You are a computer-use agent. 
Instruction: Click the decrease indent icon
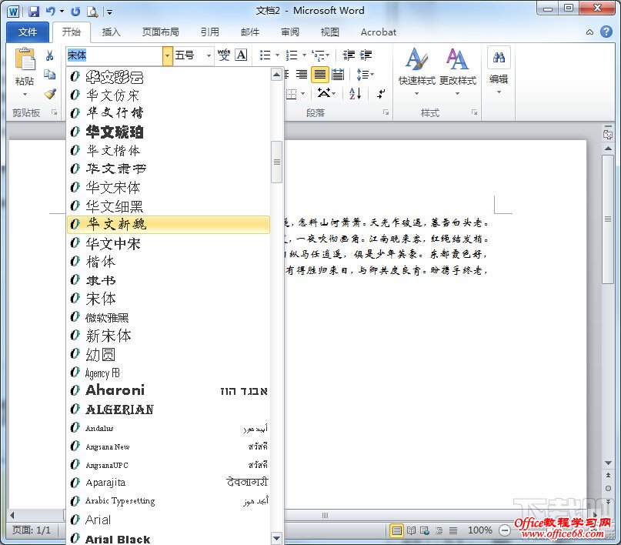coord(349,55)
